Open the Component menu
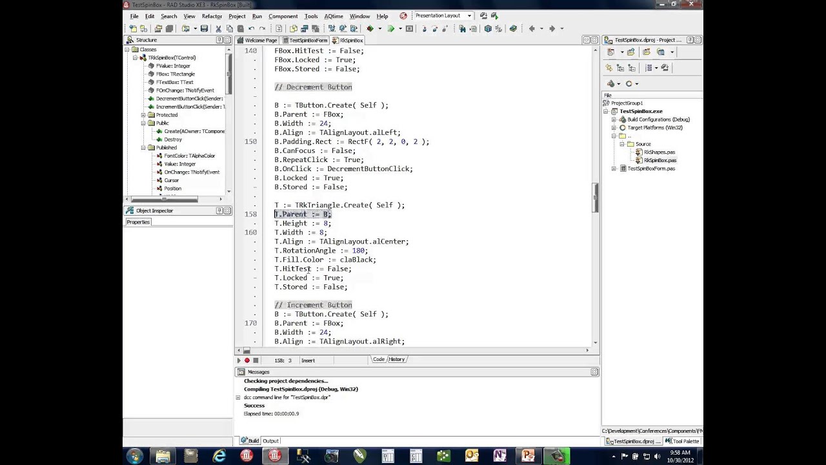 (283, 16)
